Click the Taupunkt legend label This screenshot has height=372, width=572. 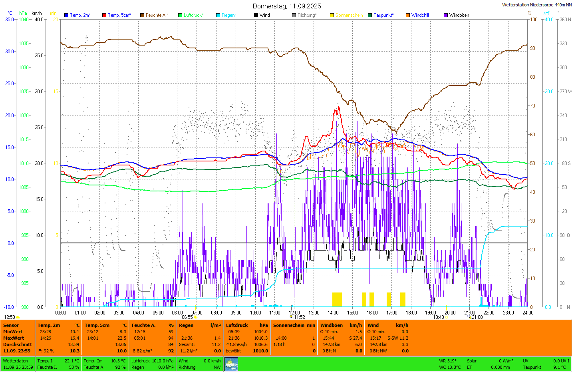click(383, 15)
